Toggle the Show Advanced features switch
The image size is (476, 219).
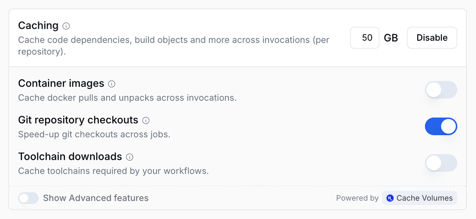pyautogui.click(x=28, y=198)
